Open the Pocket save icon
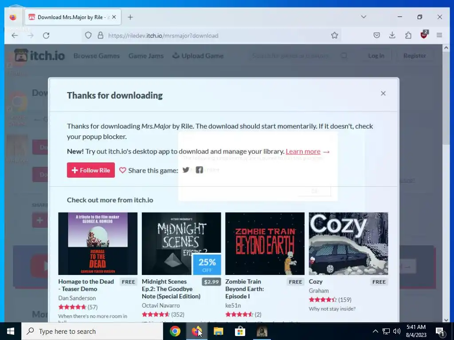Screen dimensions: 454x340 [x=377, y=35]
